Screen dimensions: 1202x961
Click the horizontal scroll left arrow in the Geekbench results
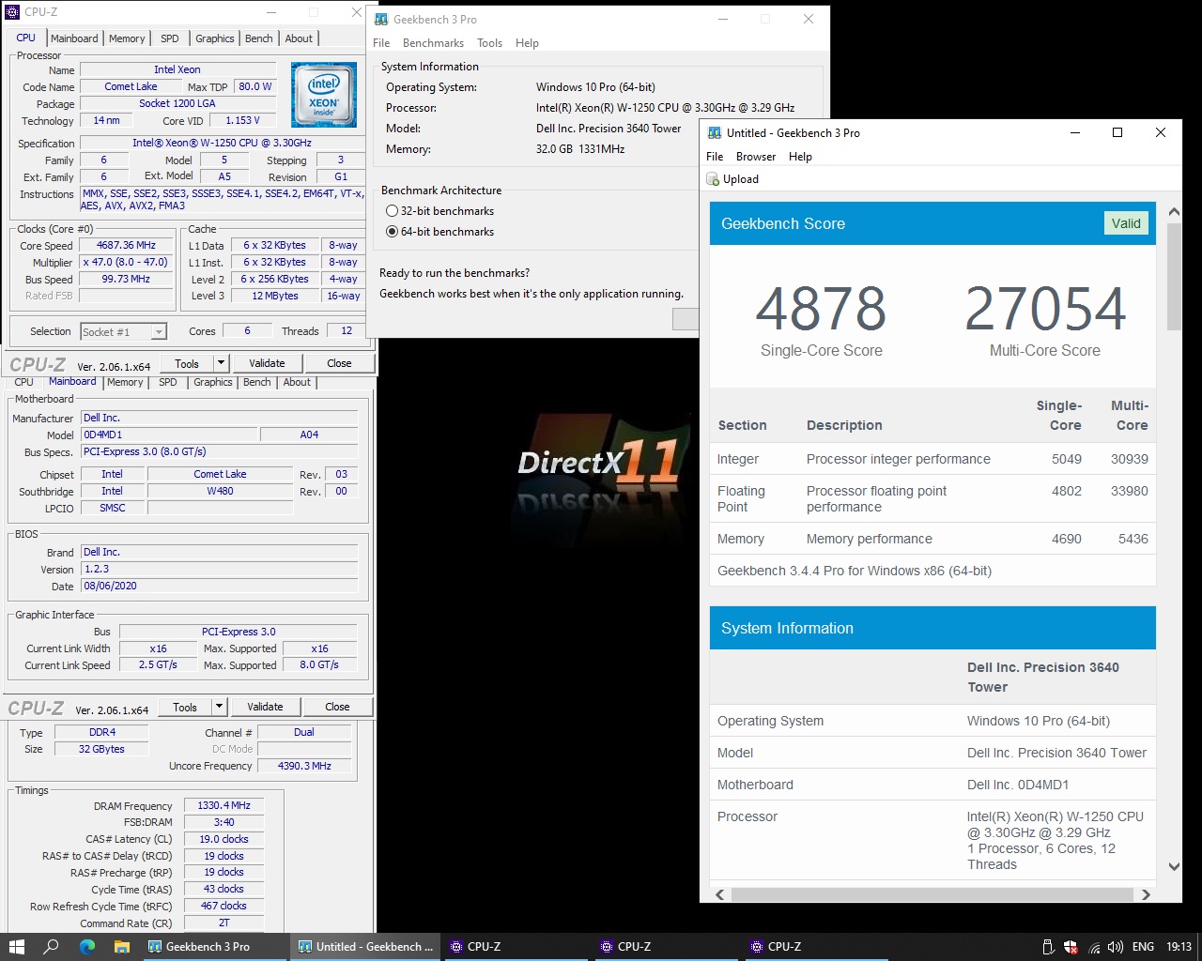720,894
